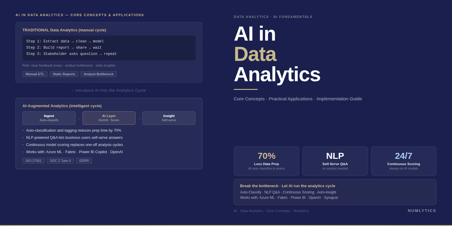Click the gold 'Data' title word
This screenshot has width=452, height=226.
(255, 54)
